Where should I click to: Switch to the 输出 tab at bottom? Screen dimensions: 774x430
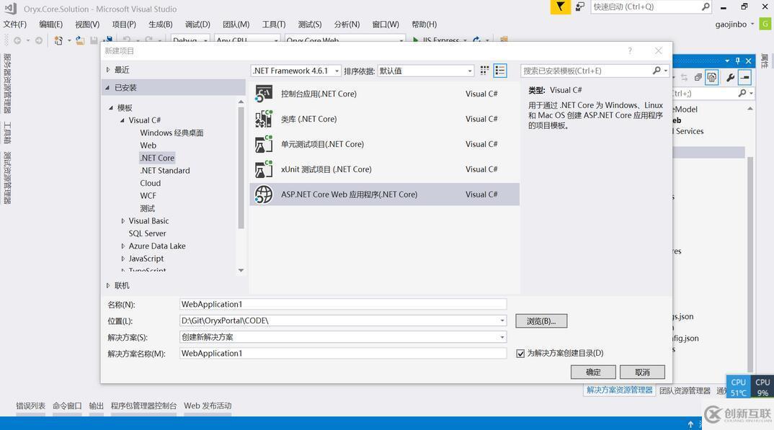click(96, 406)
